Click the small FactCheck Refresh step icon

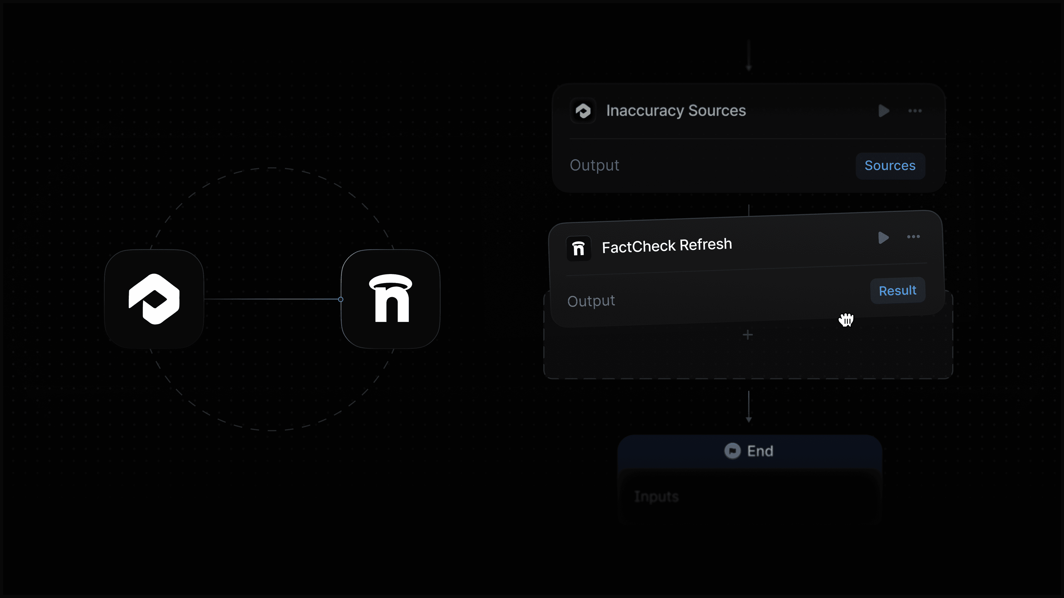click(578, 248)
